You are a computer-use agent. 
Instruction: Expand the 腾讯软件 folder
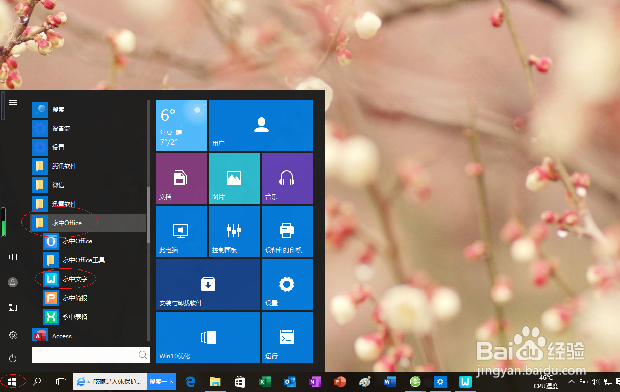pyautogui.click(x=89, y=166)
